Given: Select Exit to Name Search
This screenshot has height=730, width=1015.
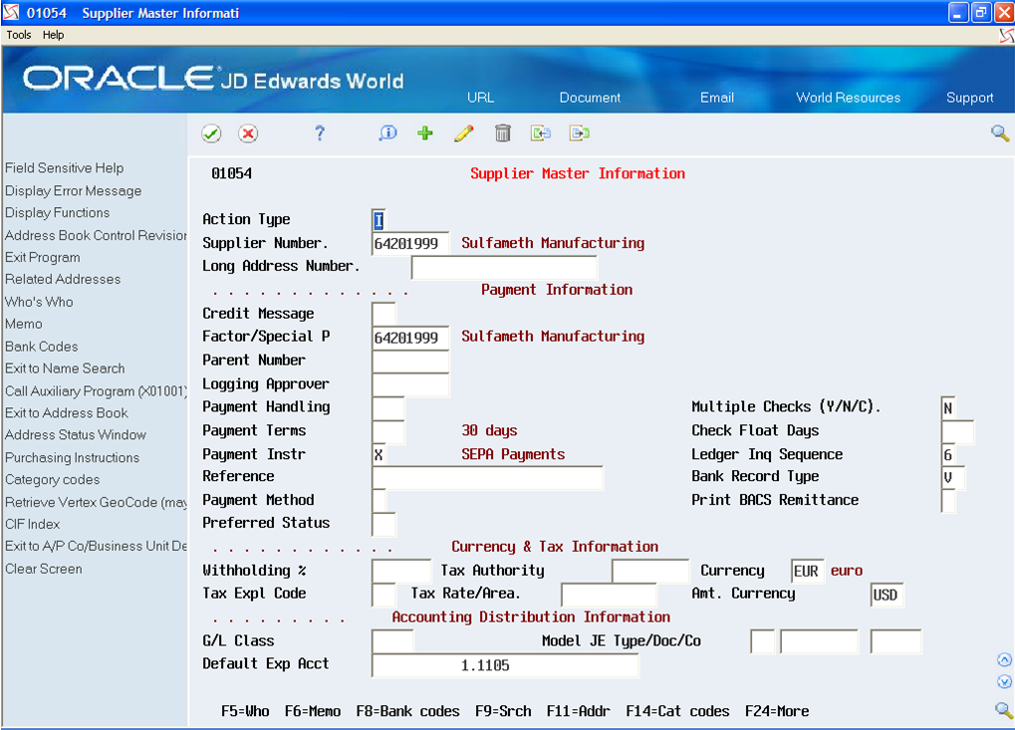Looking at the screenshot, I should (65, 368).
